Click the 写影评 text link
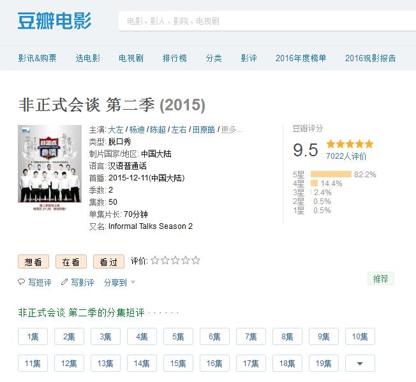 click(82, 283)
